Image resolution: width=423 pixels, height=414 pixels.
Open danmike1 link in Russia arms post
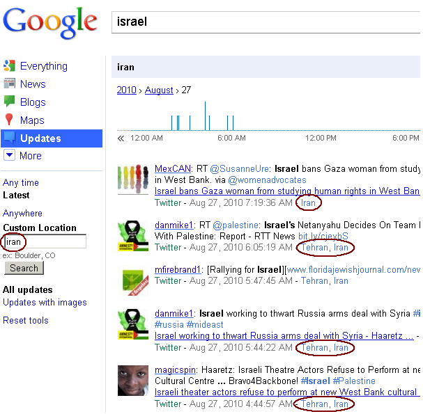[174, 313]
